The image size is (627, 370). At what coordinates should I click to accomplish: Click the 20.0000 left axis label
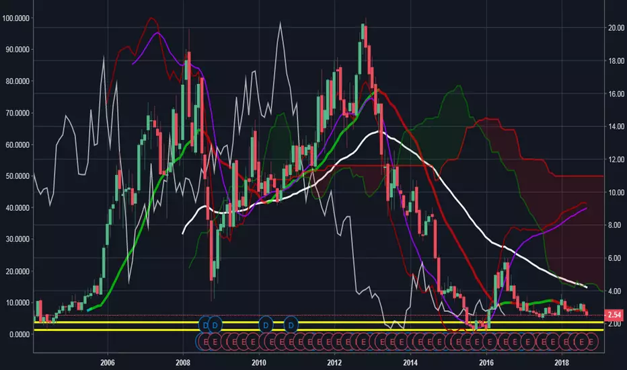point(17,271)
